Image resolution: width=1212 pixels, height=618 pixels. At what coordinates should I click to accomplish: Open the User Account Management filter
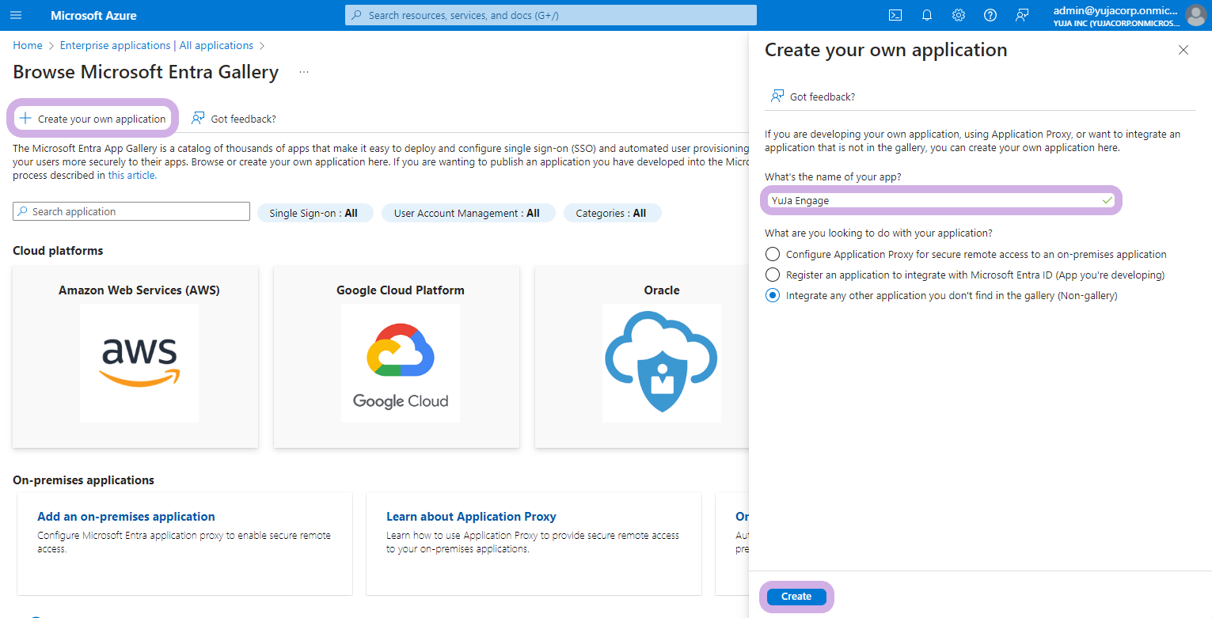pos(467,213)
